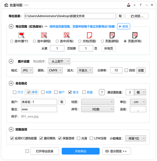Select the 页面(所有) radio button

point(125,41)
